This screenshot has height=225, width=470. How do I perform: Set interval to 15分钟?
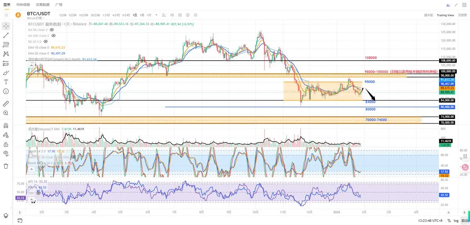[x=83, y=15]
